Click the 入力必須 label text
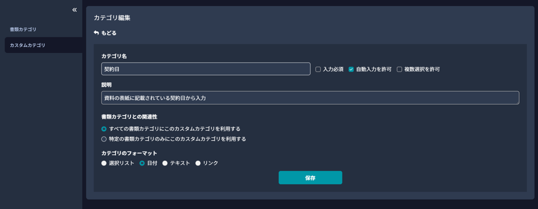 tap(333, 69)
